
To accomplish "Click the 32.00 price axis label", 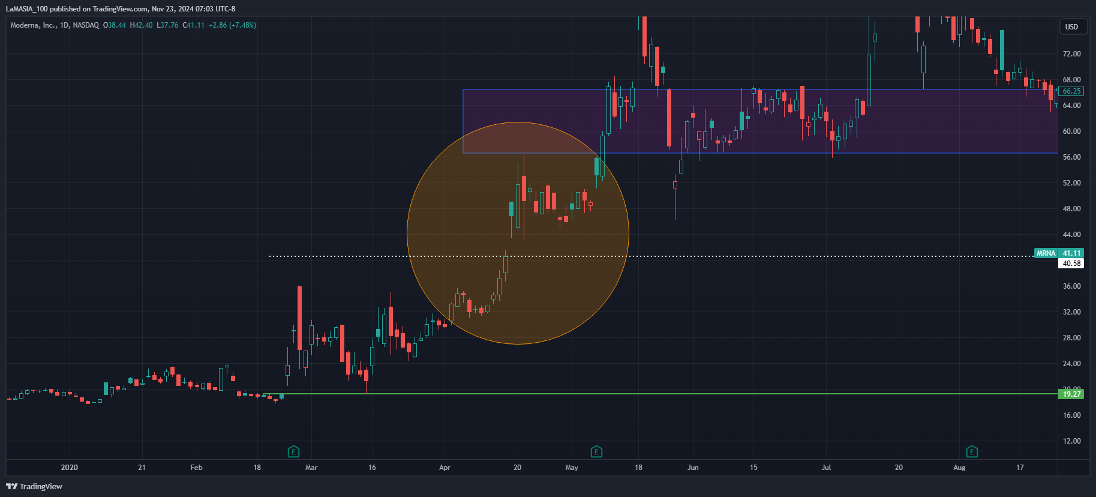I will point(1071,312).
